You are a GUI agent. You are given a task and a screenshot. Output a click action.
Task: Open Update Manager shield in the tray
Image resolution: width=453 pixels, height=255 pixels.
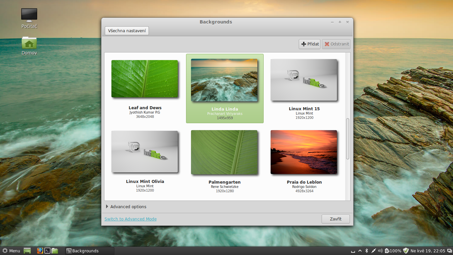pyautogui.click(x=406, y=251)
